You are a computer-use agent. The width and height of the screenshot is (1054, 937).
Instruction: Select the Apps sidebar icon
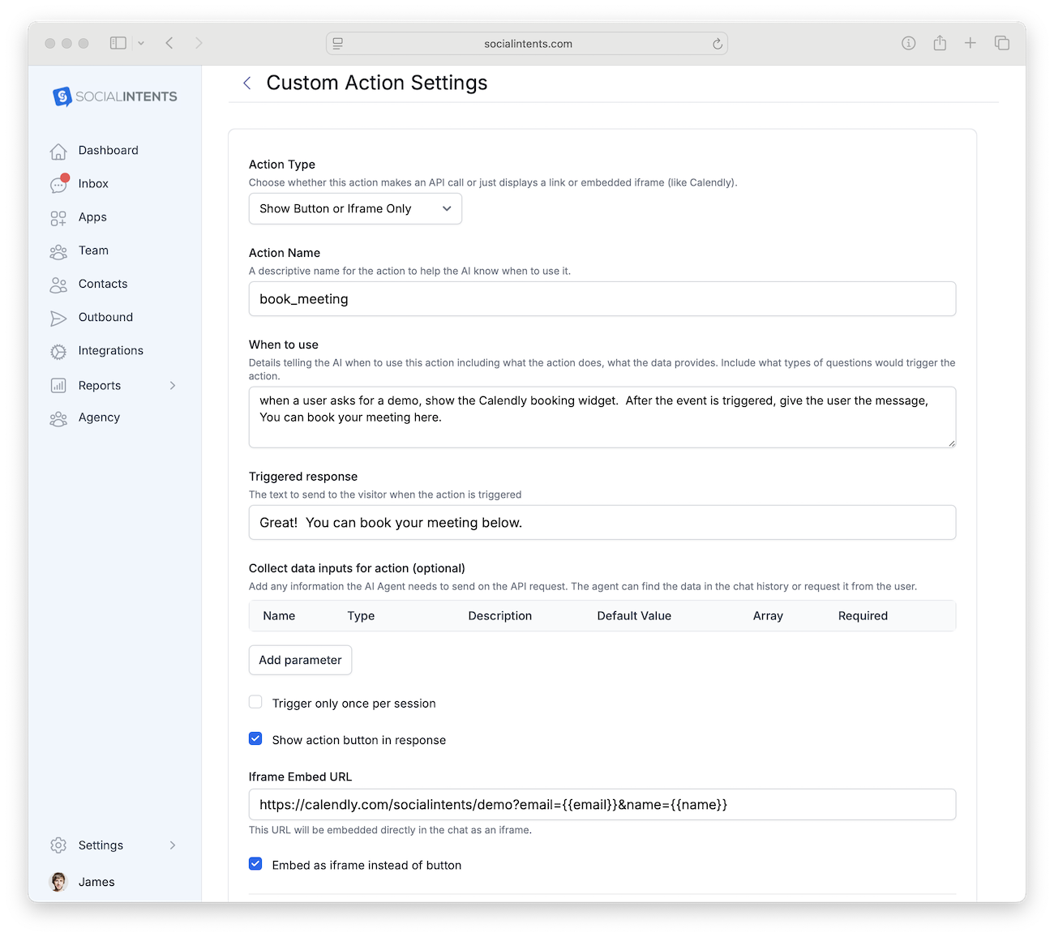58,217
